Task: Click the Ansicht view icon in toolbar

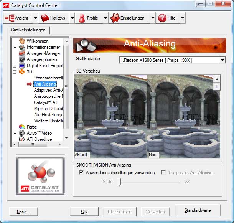Action: [10, 18]
